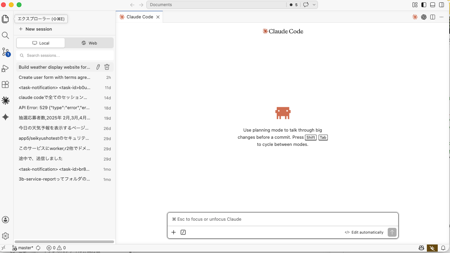
Task: Open the Run and Debug view
Action: pyautogui.click(x=5, y=68)
